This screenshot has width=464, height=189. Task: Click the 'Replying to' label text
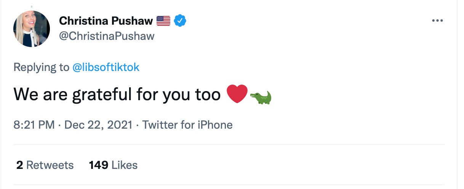41,67
